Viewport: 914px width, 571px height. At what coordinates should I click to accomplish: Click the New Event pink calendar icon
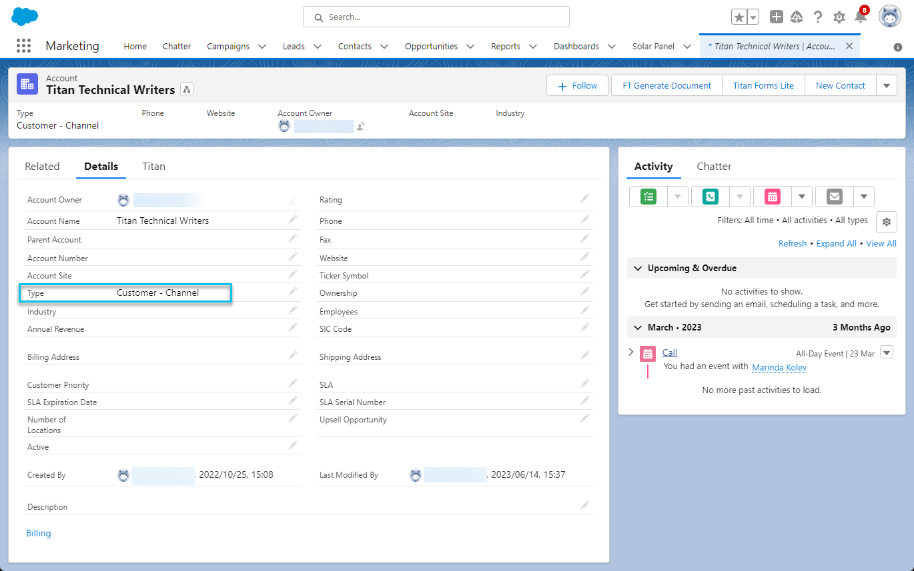point(773,197)
